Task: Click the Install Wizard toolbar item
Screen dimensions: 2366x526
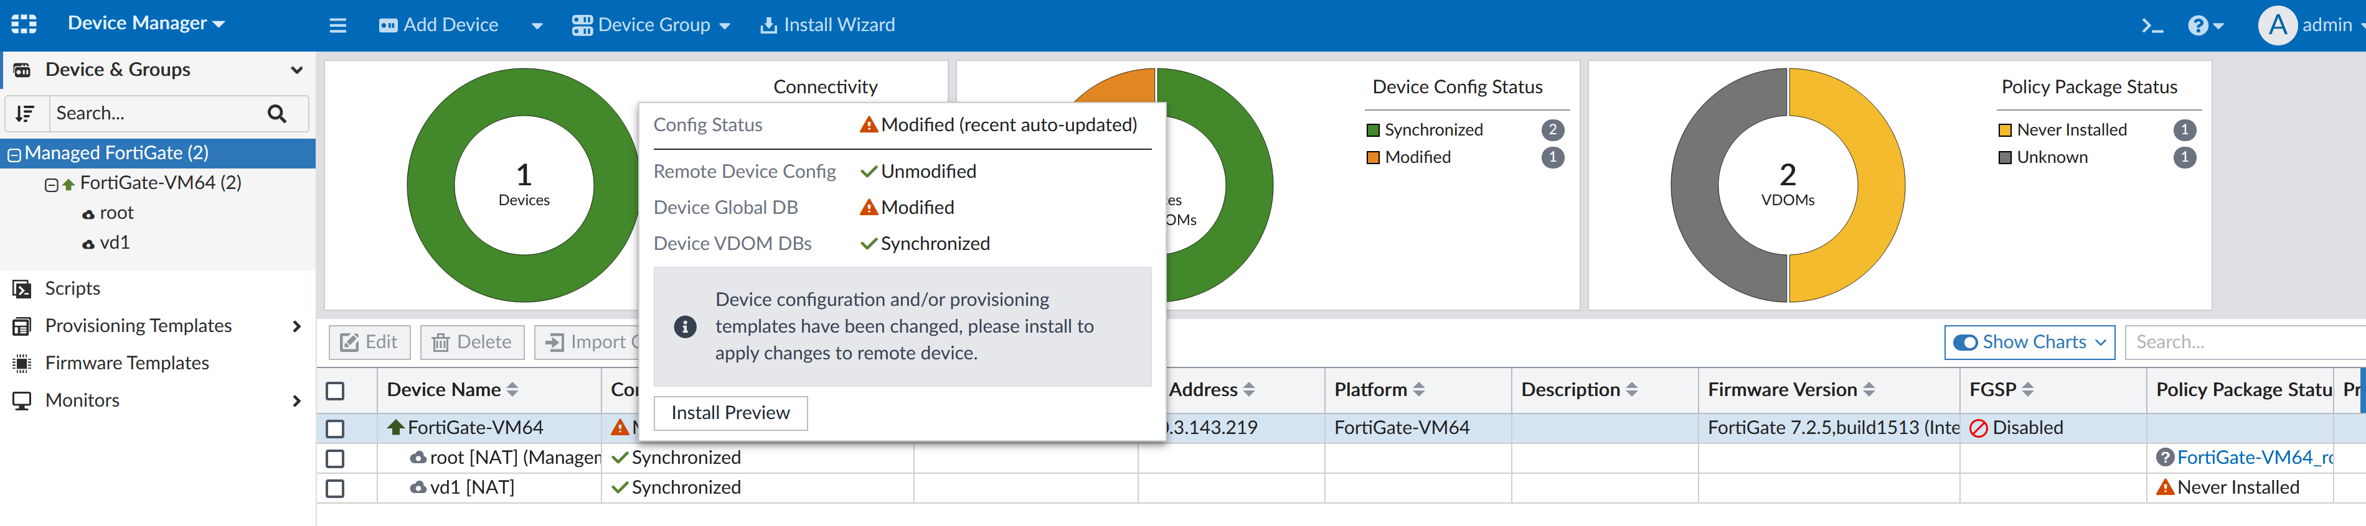Action: click(827, 25)
